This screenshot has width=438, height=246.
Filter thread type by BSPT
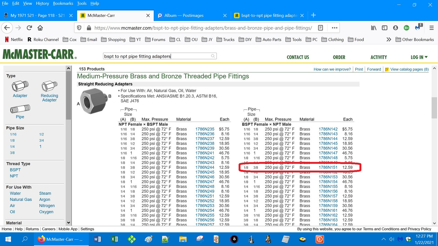[x=15, y=170]
